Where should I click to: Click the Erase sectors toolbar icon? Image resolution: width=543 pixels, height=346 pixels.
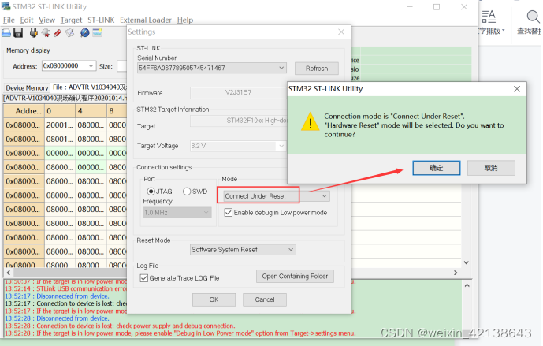[x=70, y=33]
